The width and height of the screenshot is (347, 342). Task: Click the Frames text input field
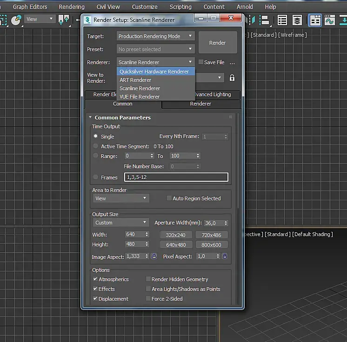[x=176, y=177]
